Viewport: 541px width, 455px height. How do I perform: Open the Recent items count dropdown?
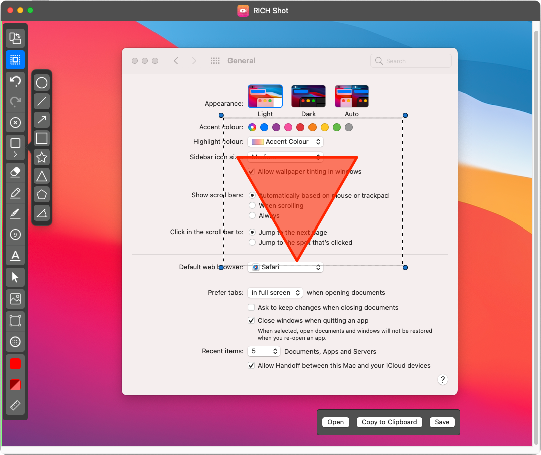pos(264,351)
